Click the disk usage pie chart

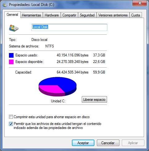point(58,87)
